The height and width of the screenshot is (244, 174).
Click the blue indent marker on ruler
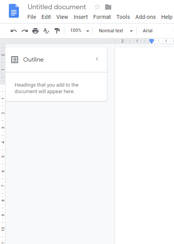(x=151, y=41)
